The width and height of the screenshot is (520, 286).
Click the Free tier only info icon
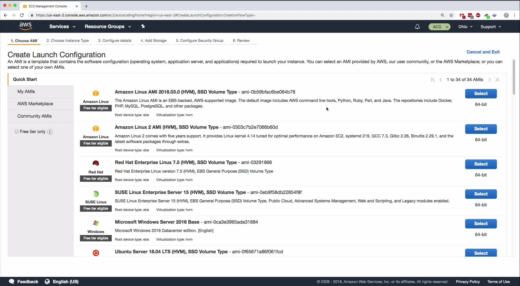pos(50,132)
